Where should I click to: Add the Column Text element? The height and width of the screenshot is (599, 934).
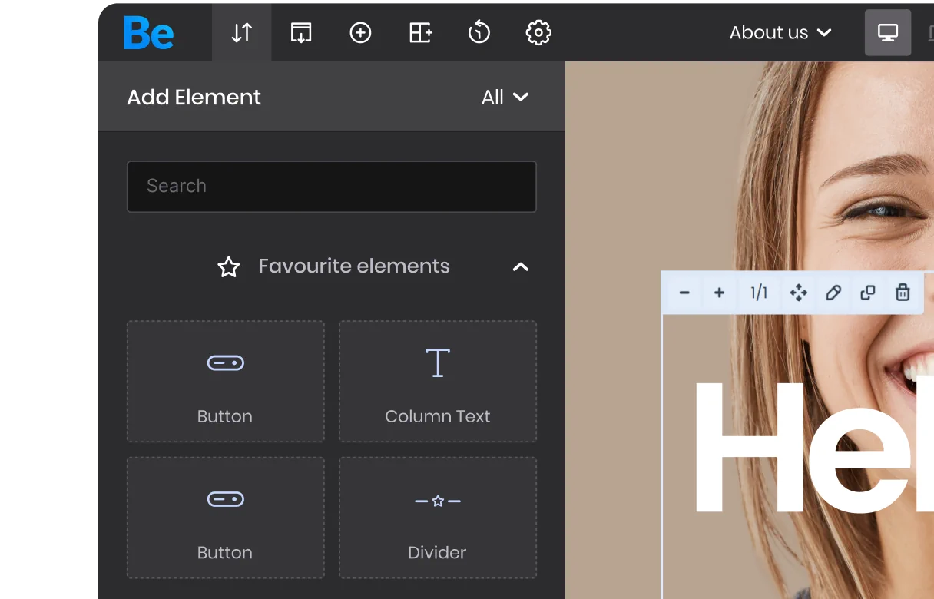(x=438, y=382)
